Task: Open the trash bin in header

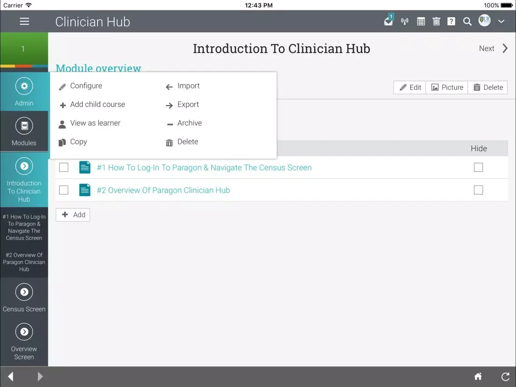Action: 436,22
